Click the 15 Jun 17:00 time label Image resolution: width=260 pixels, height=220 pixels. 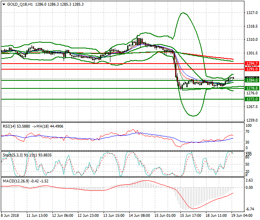pos(190,215)
